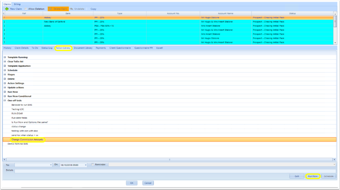
Task: Open the On: date picker dropdown
Action: 85,165
